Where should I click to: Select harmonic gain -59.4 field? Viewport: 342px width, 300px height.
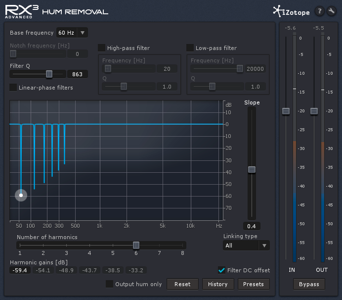(20, 270)
